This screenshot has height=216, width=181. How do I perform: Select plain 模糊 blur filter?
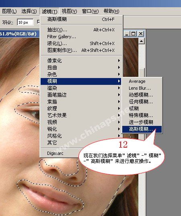click(142, 109)
